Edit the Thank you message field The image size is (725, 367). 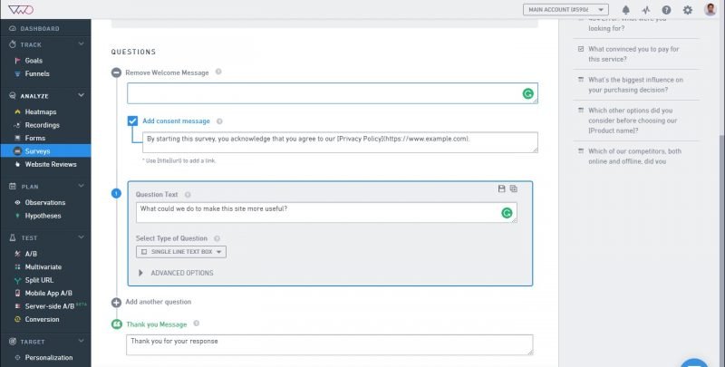tap(329, 345)
